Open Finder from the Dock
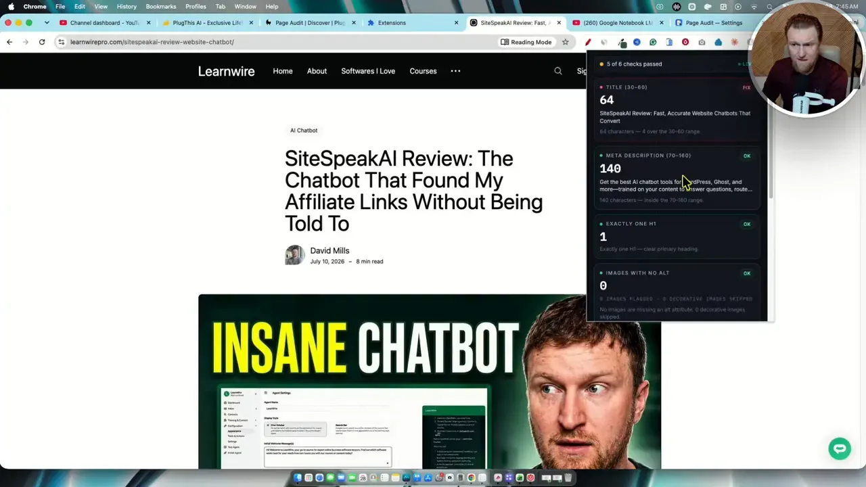This screenshot has height=487, width=866. [298, 478]
